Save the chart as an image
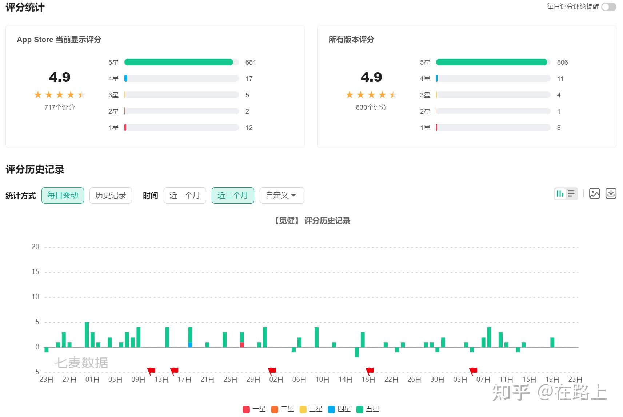Viewport: 623px width, 417px height. click(595, 193)
